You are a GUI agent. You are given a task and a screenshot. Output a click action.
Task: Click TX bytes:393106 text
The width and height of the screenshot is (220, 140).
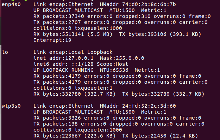[x=143, y=34]
